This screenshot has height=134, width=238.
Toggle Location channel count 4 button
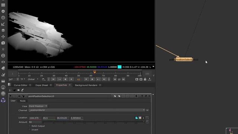(x=143, y=118)
